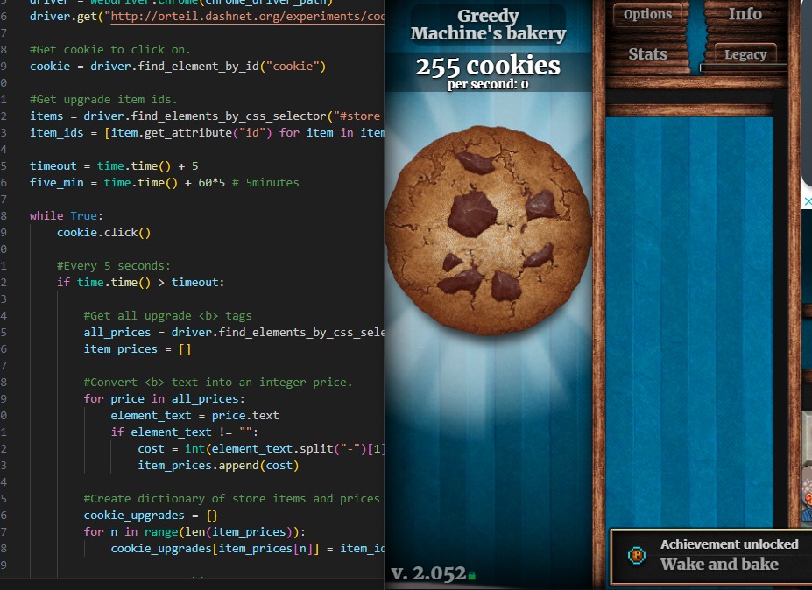
Task: Open the Stats panel in Cookie Clicker
Action: tap(647, 53)
